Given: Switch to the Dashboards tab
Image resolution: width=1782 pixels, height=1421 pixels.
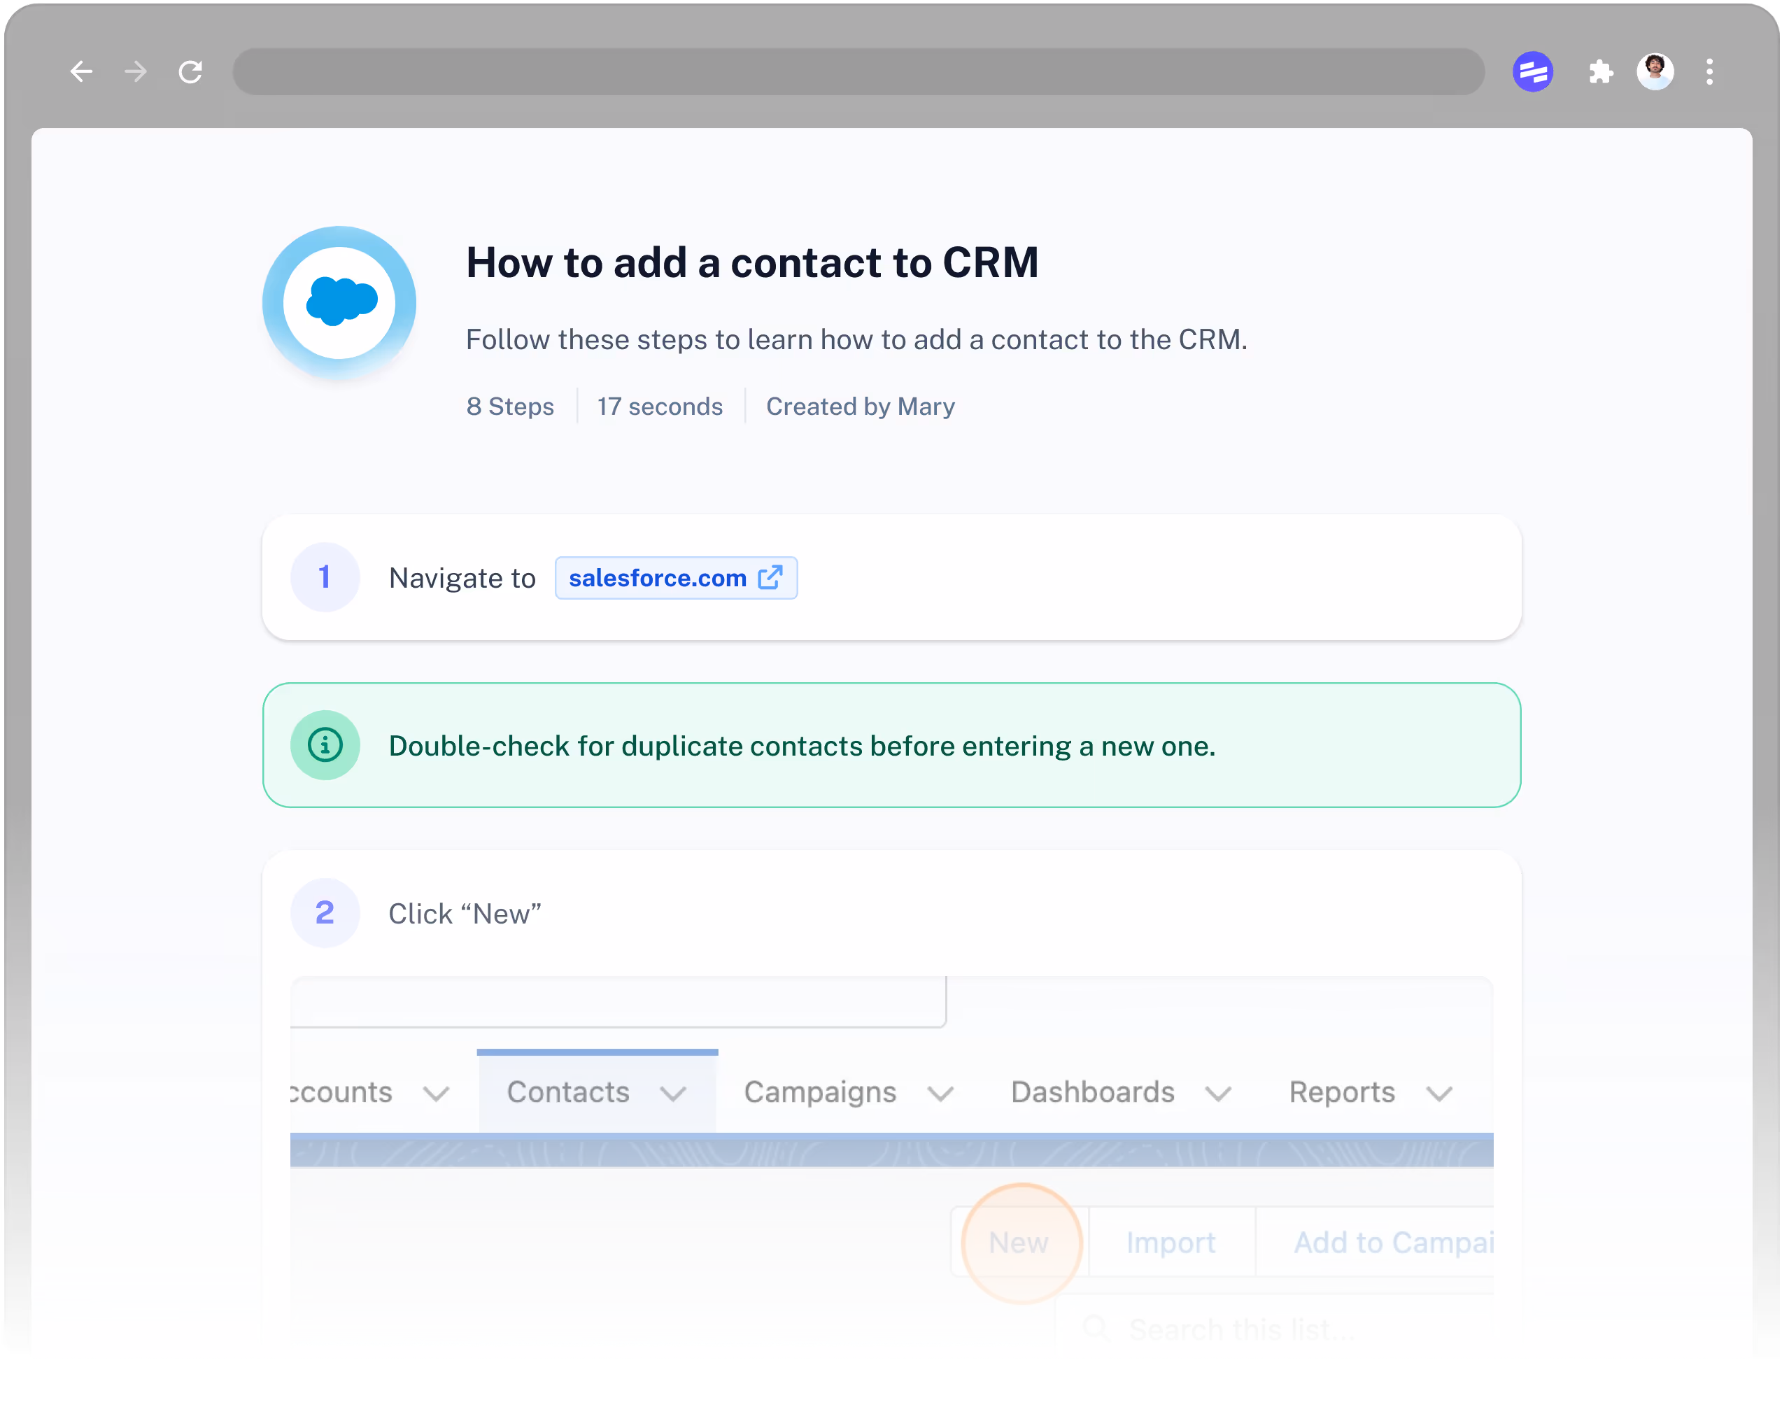Looking at the screenshot, I should click(1092, 1092).
